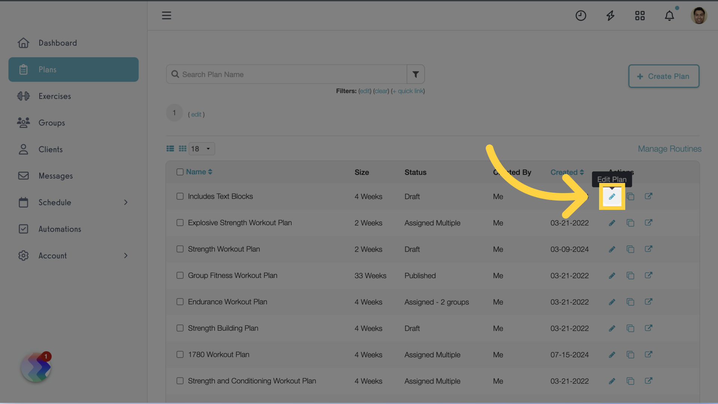
Task: Toggle checkbox for Explosive Strength Workout Plan
Action: click(180, 223)
